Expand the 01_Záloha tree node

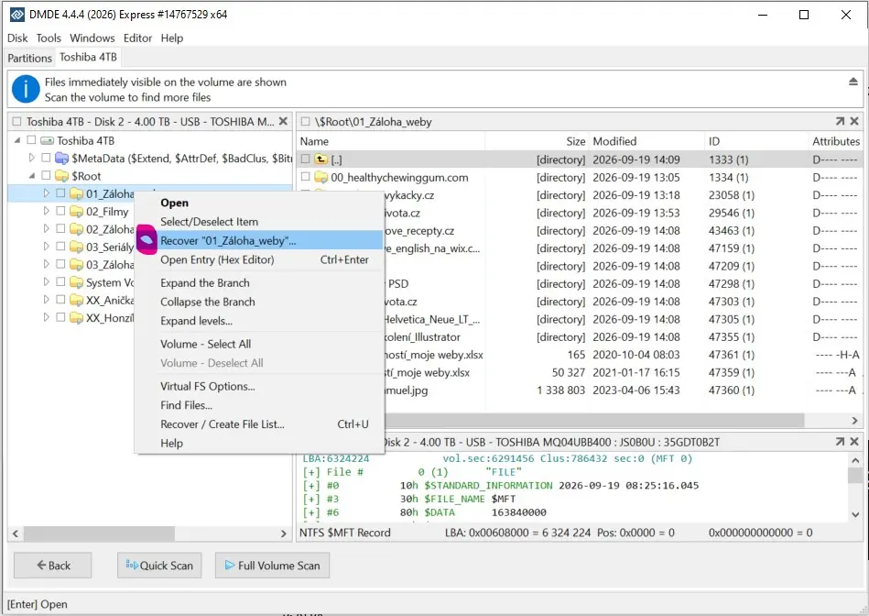tap(46, 193)
